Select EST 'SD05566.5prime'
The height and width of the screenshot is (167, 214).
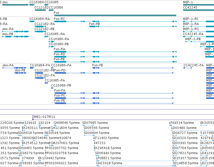coord(96,128)
